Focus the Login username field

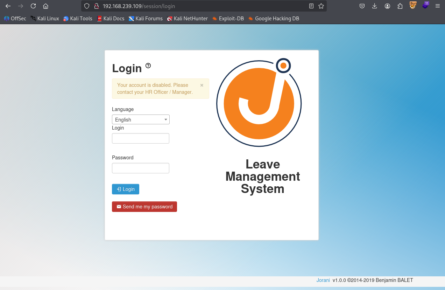(x=141, y=138)
